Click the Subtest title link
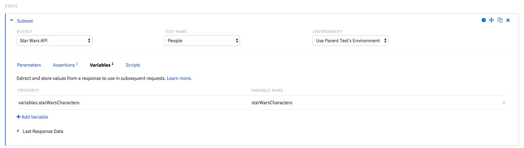The height and width of the screenshot is (148, 524). pyautogui.click(x=25, y=21)
